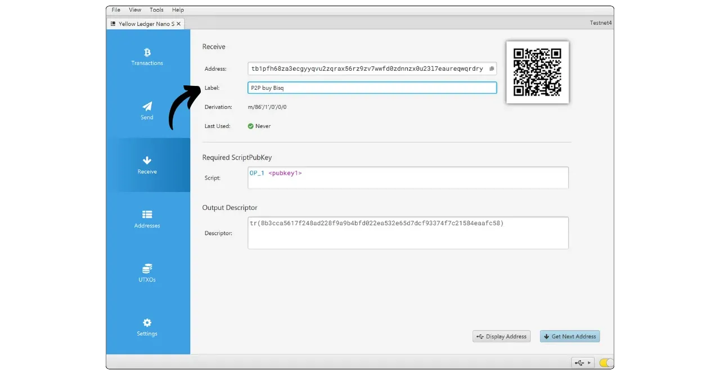
Task: Toggle the yellow connection switch
Action: (x=606, y=363)
